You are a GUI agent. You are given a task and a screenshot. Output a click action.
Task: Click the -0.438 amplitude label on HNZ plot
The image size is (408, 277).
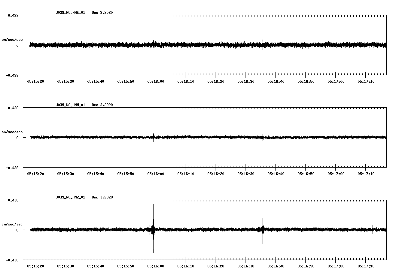coord(12,260)
